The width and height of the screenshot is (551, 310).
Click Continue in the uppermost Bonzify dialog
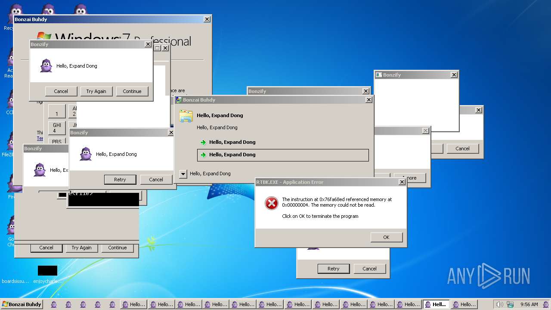click(x=132, y=91)
